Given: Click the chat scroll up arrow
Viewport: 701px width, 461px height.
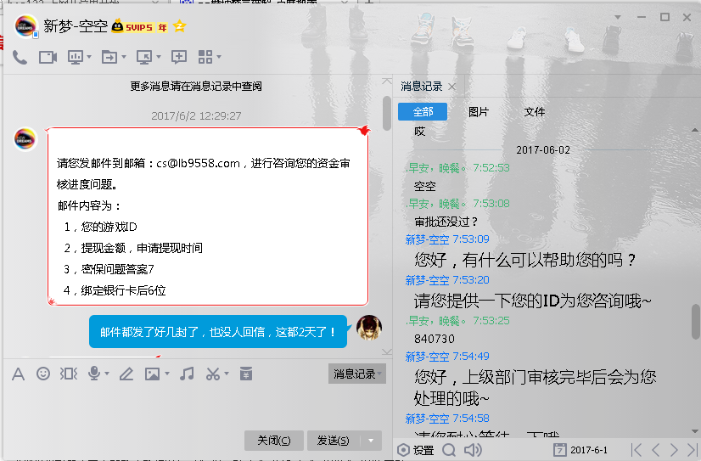Looking at the screenshot, I should pos(387,82).
